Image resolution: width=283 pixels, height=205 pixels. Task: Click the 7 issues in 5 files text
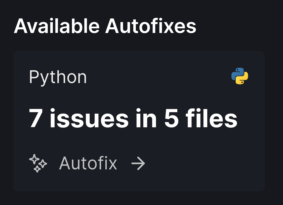133,119
